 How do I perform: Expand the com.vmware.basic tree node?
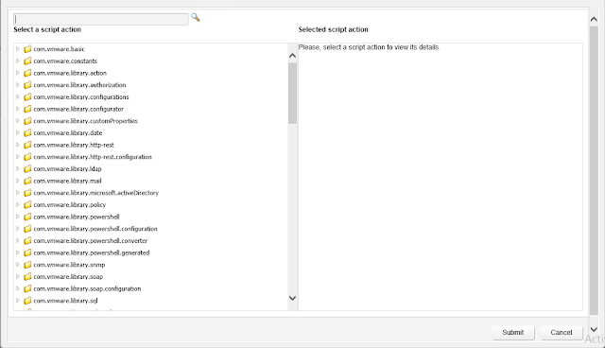click(17, 48)
